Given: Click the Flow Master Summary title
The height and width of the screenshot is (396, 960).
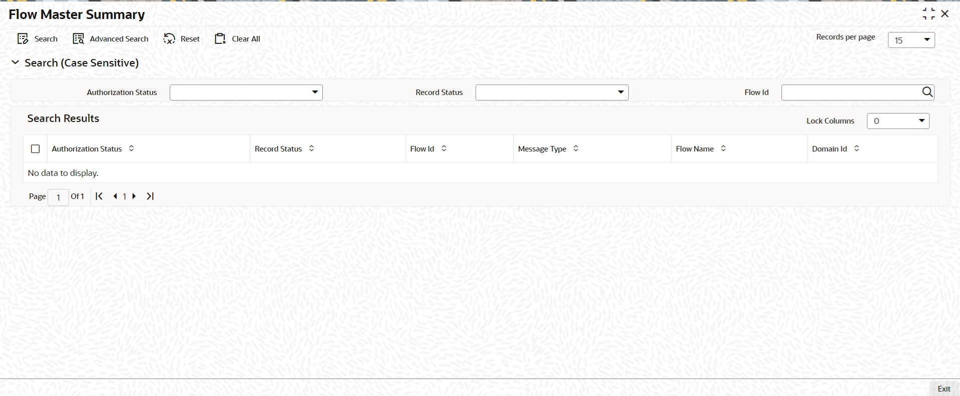Looking at the screenshot, I should pyautogui.click(x=77, y=14).
